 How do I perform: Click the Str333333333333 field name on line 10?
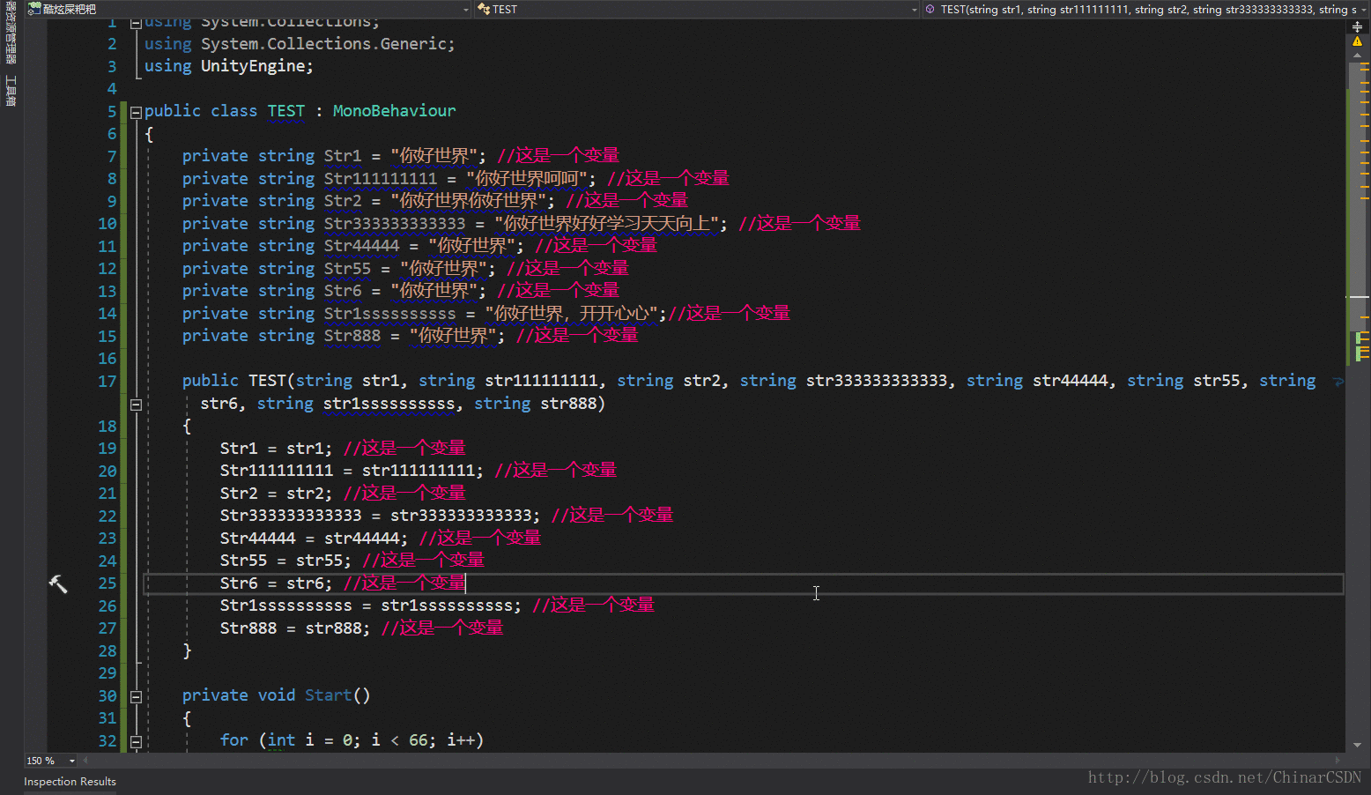(x=395, y=224)
